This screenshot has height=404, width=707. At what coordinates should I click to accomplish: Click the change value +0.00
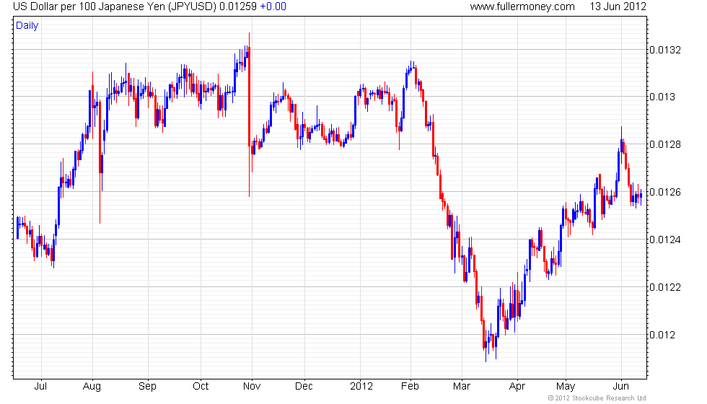[273, 6]
